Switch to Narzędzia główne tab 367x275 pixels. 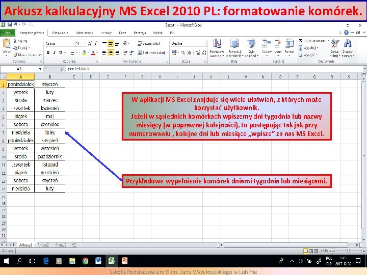pyautogui.click(x=32, y=33)
